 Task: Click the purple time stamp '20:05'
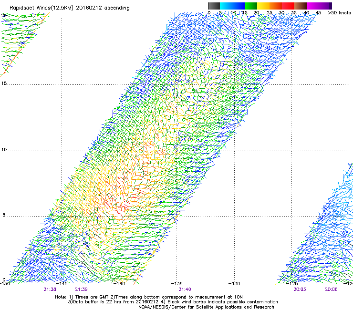click(300, 289)
